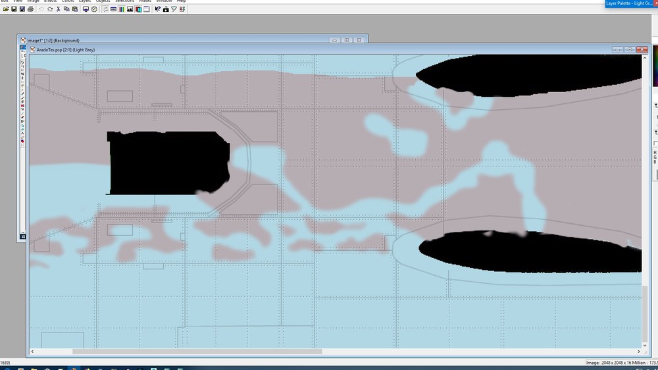The height and width of the screenshot is (370, 658).
Task: Open the Colors menu
Action: point(68,1)
